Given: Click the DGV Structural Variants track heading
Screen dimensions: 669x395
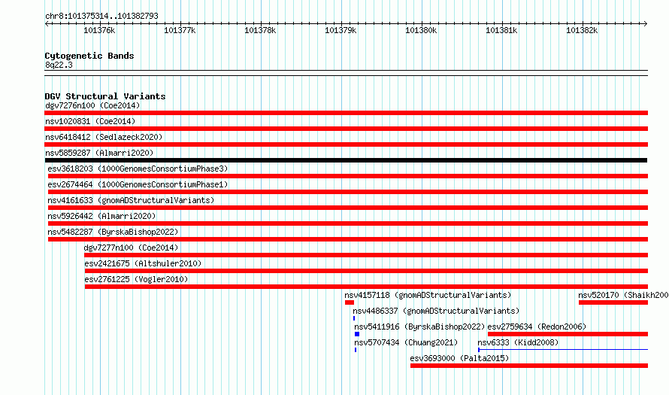Looking at the screenshot, I should pyautogui.click(x=105, y=96).
